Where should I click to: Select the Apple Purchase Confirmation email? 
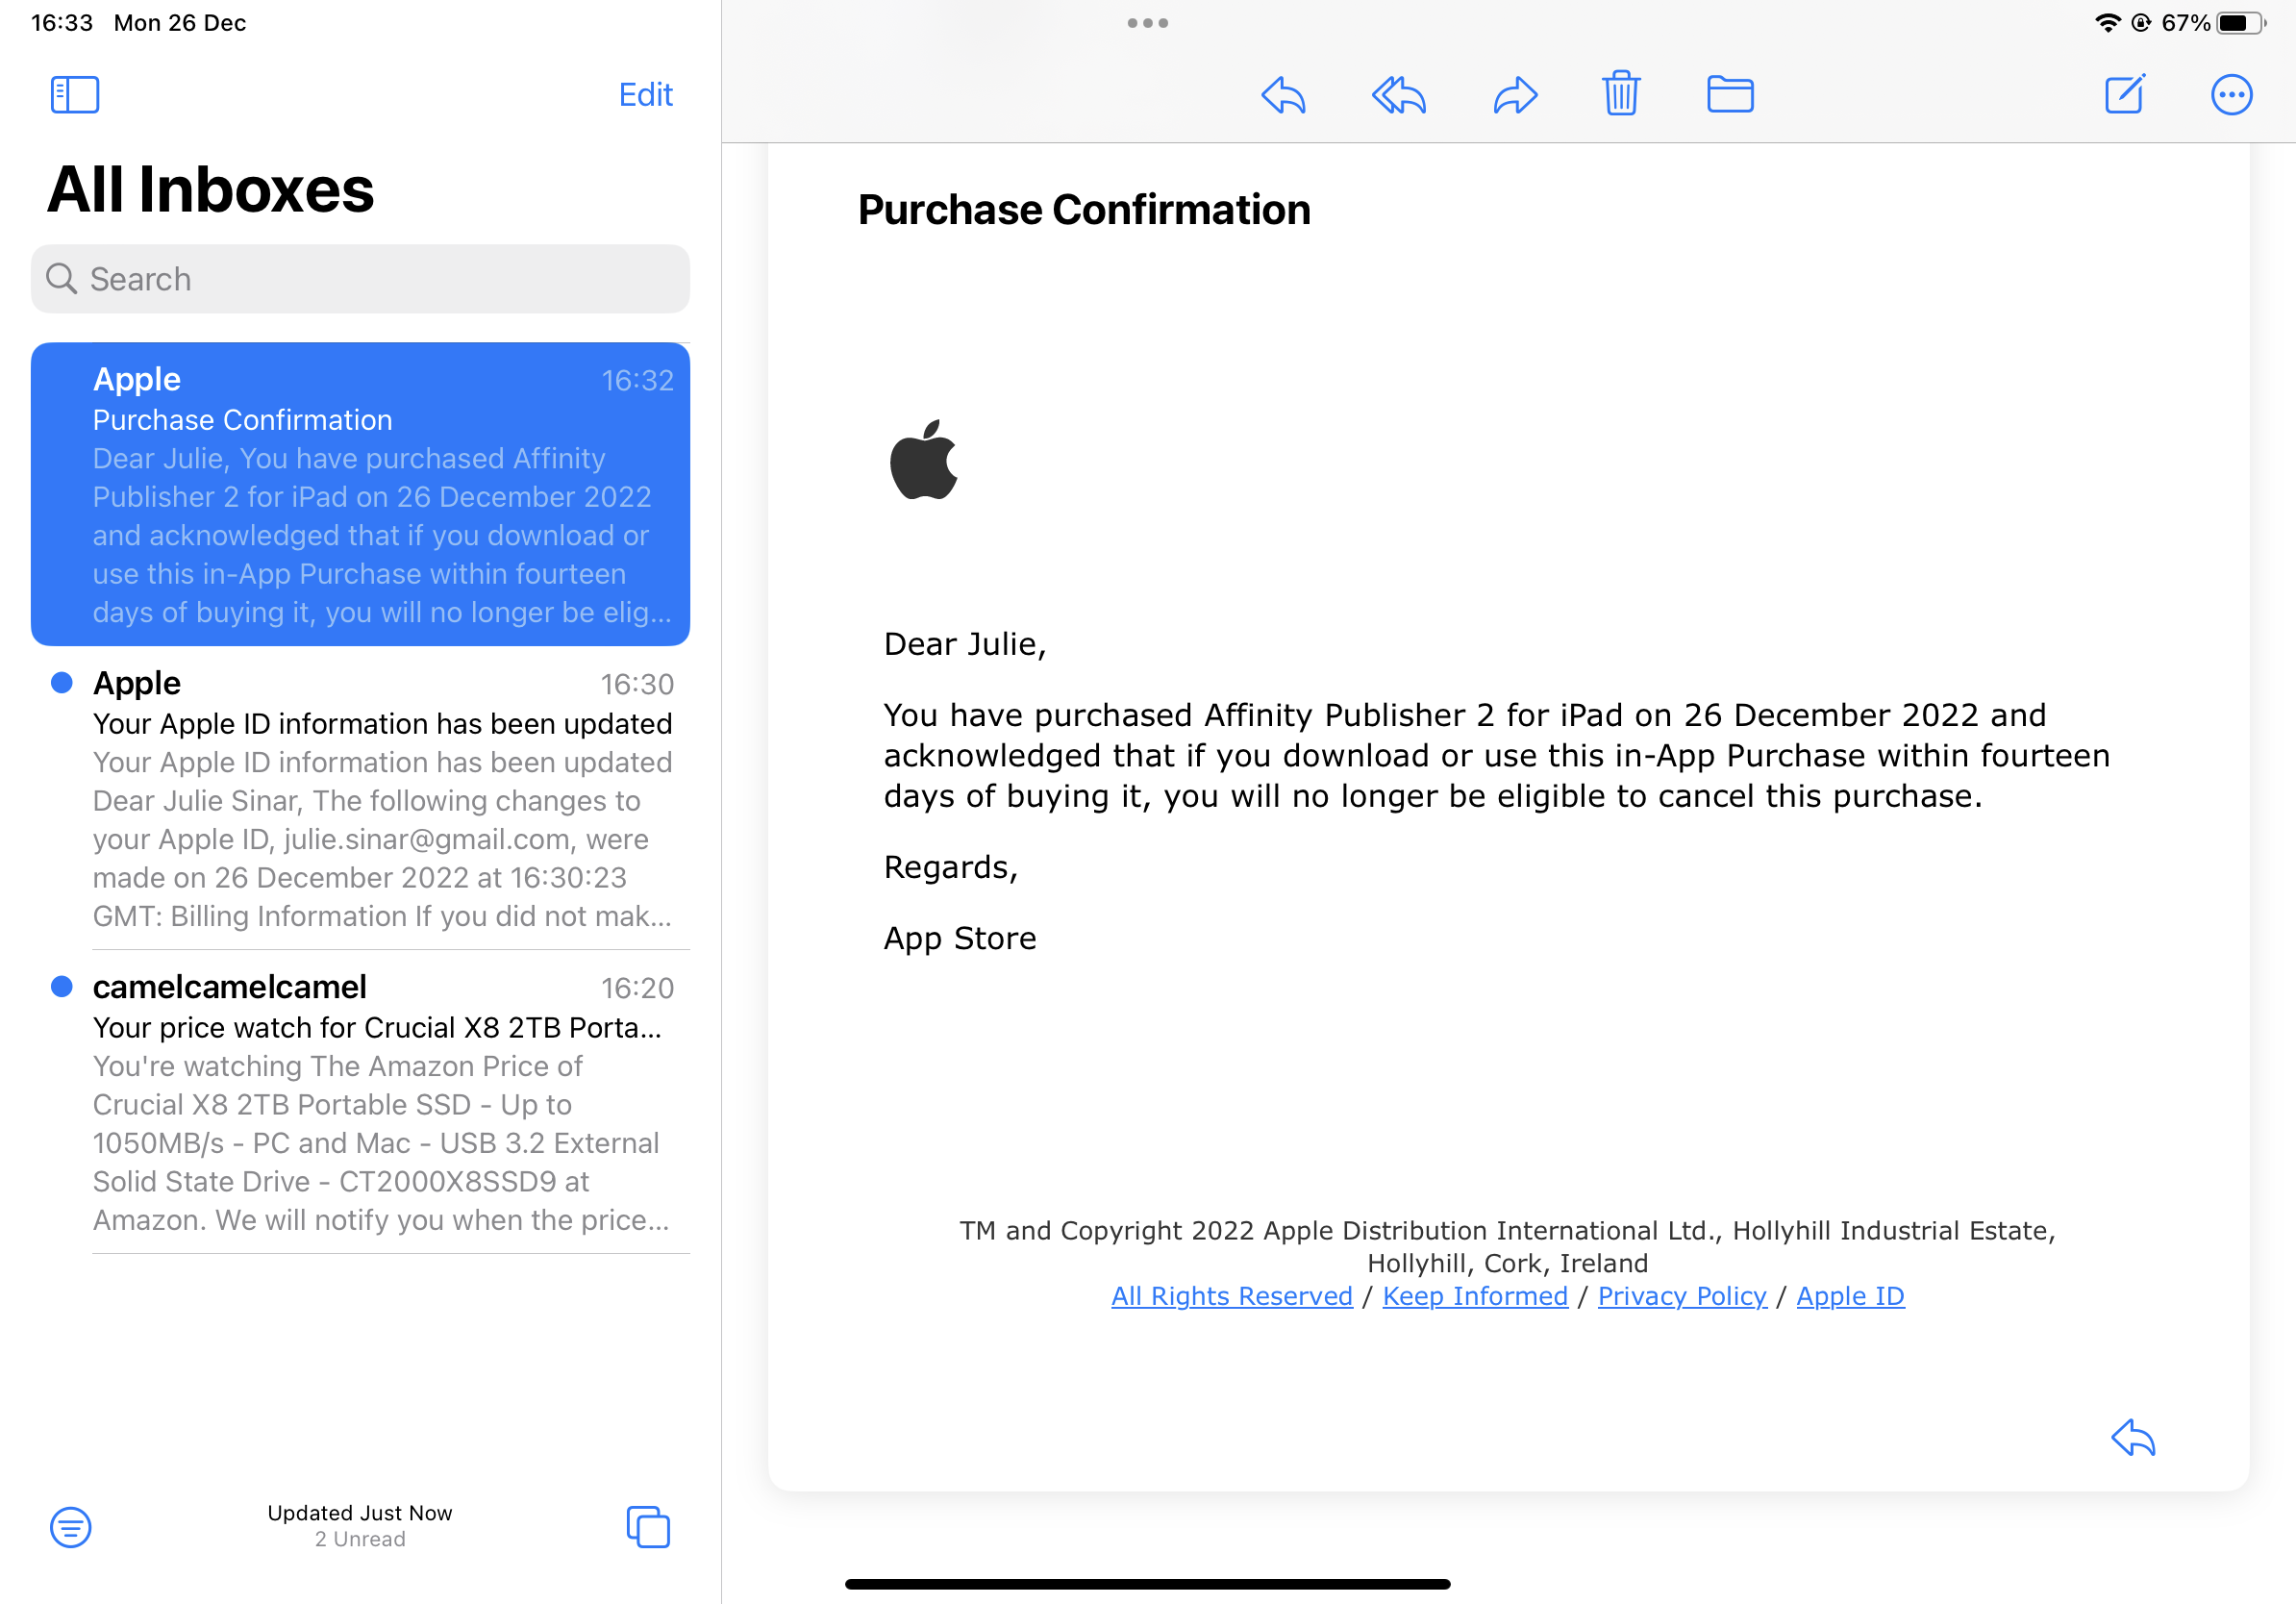[x=360, y=494]
